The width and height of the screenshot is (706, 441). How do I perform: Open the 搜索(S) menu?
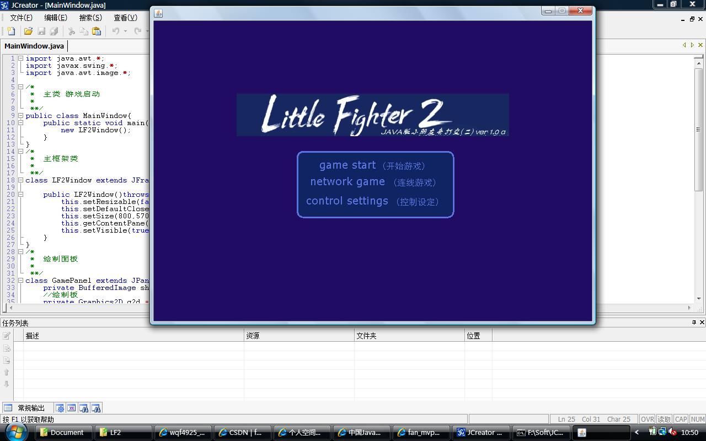click(90, 18)
